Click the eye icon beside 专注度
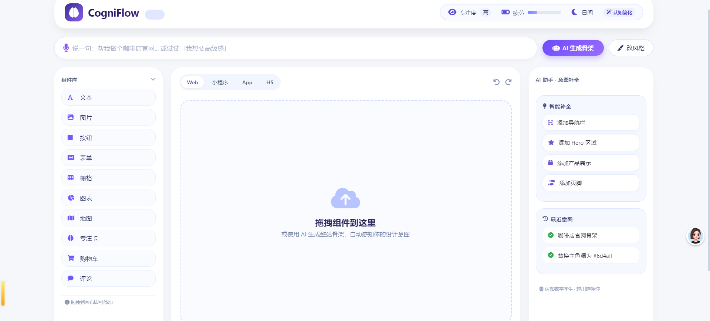Image resolution: width=710 pixels, height=321 pixels. click(452, 12)
